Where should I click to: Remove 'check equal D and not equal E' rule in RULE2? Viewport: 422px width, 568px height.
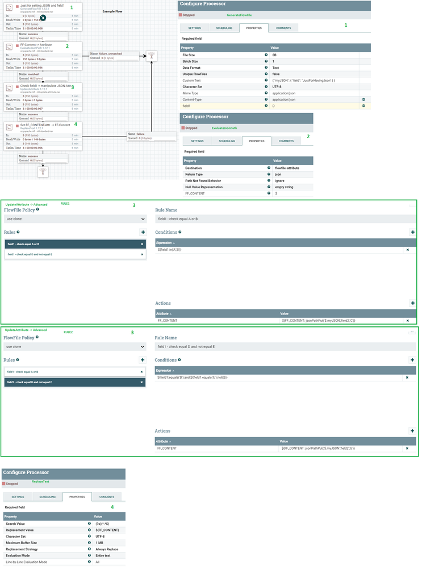pos(141,382)
